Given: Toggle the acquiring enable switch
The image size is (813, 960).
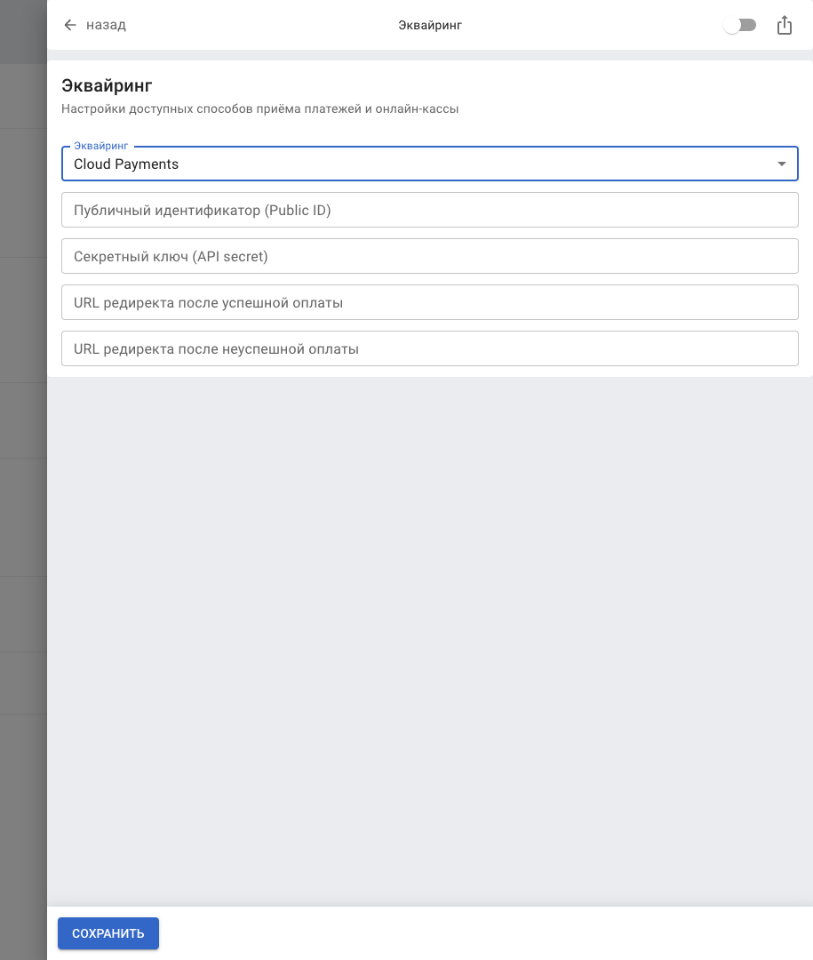Looking at the screenshot, I should click(739, 26).
